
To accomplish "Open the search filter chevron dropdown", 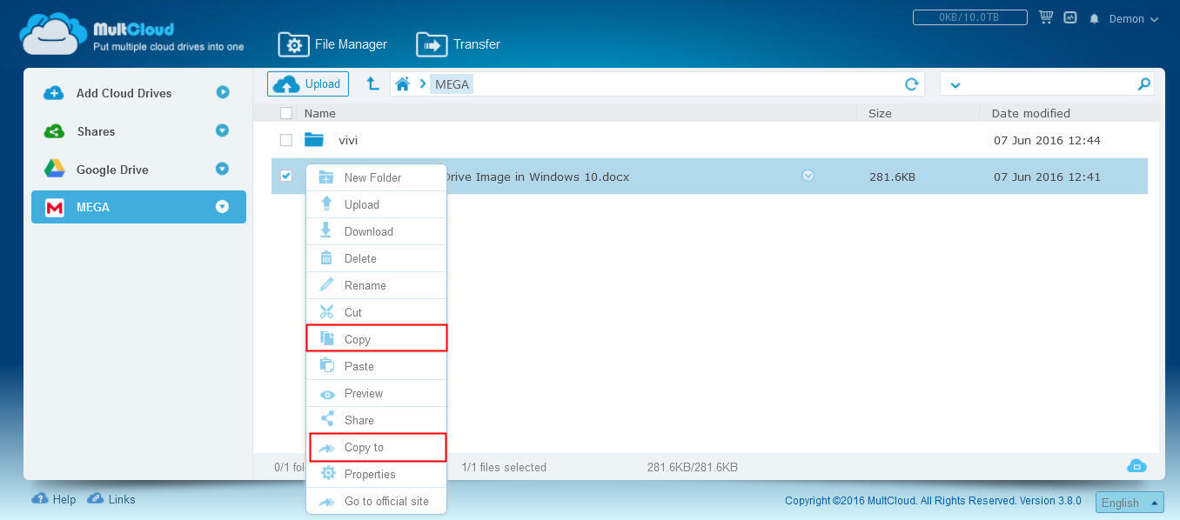I will [955, 85].
